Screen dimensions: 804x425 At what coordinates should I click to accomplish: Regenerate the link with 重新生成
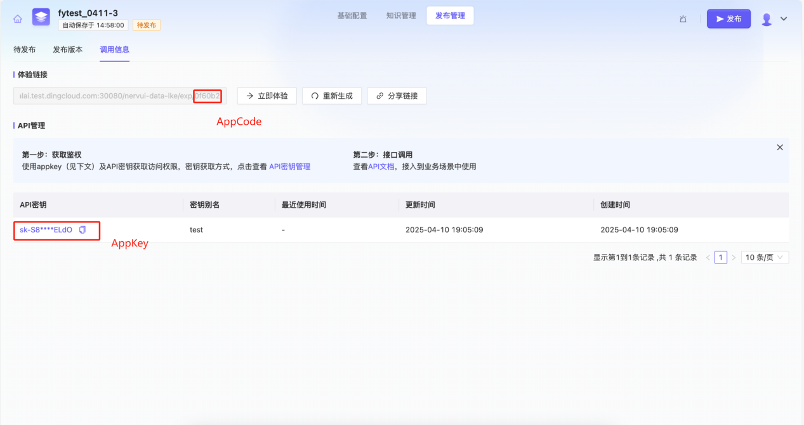[x=331, y=96]
